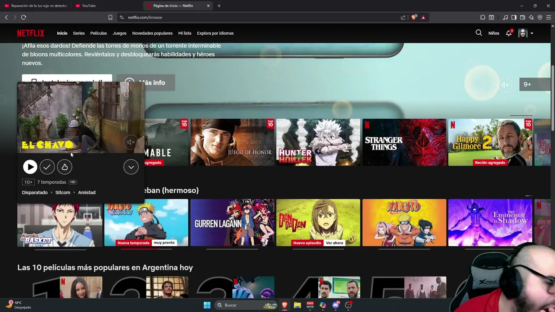Go to Inicio in Netflix menu
The height and width of the screenshot is (312, 555).
tap(62, 33)
